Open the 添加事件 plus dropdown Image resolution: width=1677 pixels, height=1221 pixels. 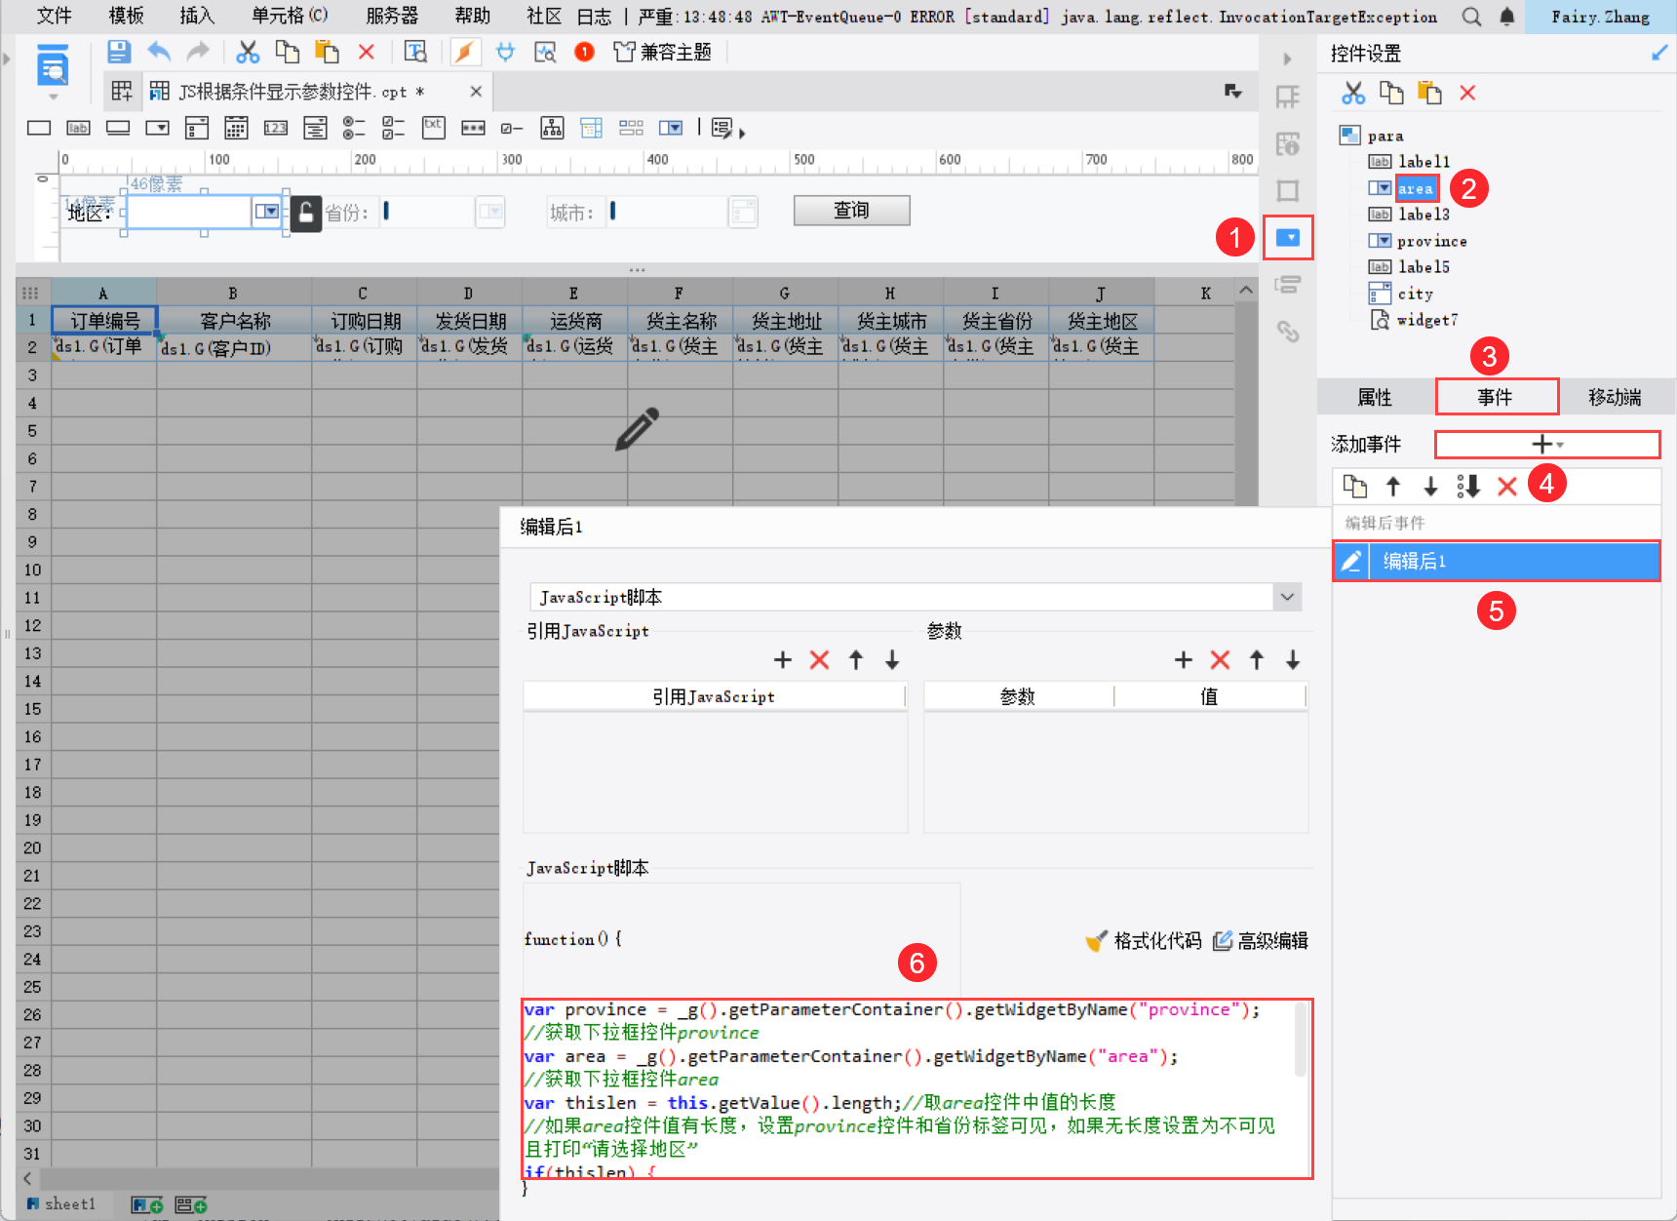(1547, 445)
